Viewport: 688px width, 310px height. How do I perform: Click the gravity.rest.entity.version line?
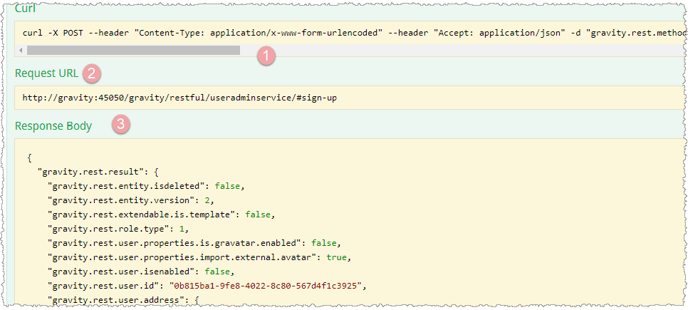(x=132, y=200)
